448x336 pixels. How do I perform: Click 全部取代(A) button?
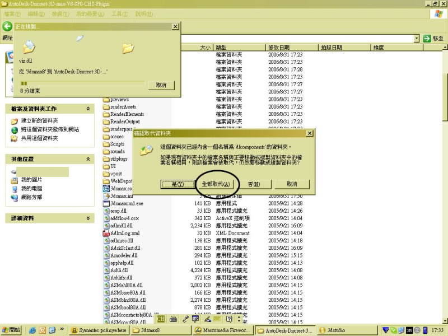tap(216, 184)
